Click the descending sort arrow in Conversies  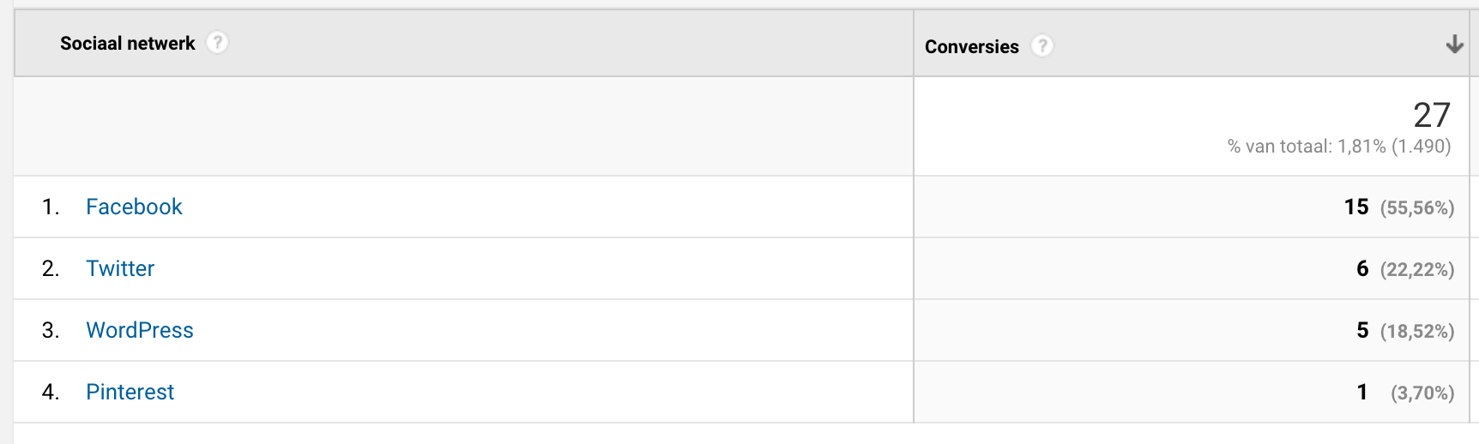click(1454, 45)
